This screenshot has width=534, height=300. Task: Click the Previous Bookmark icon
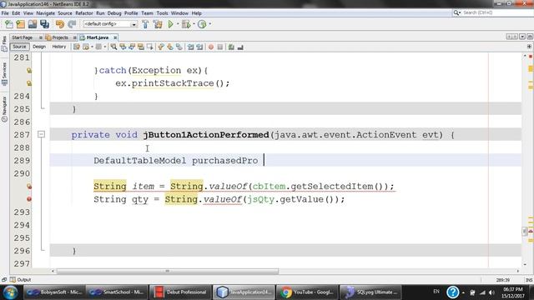161,47
